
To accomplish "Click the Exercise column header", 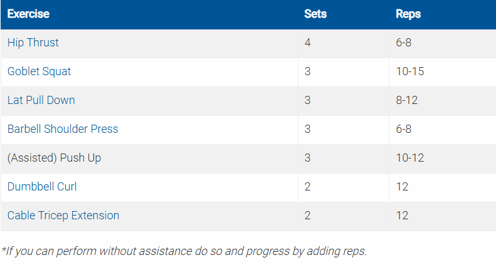I will (28, 14).
